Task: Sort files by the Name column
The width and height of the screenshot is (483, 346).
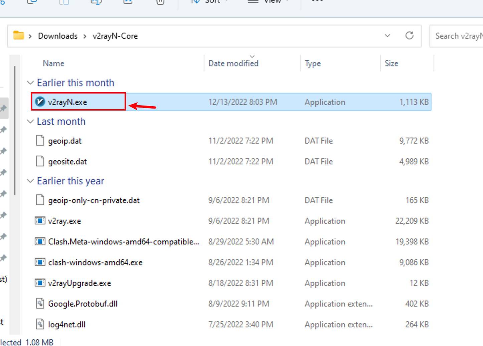Action: [53, 63]
